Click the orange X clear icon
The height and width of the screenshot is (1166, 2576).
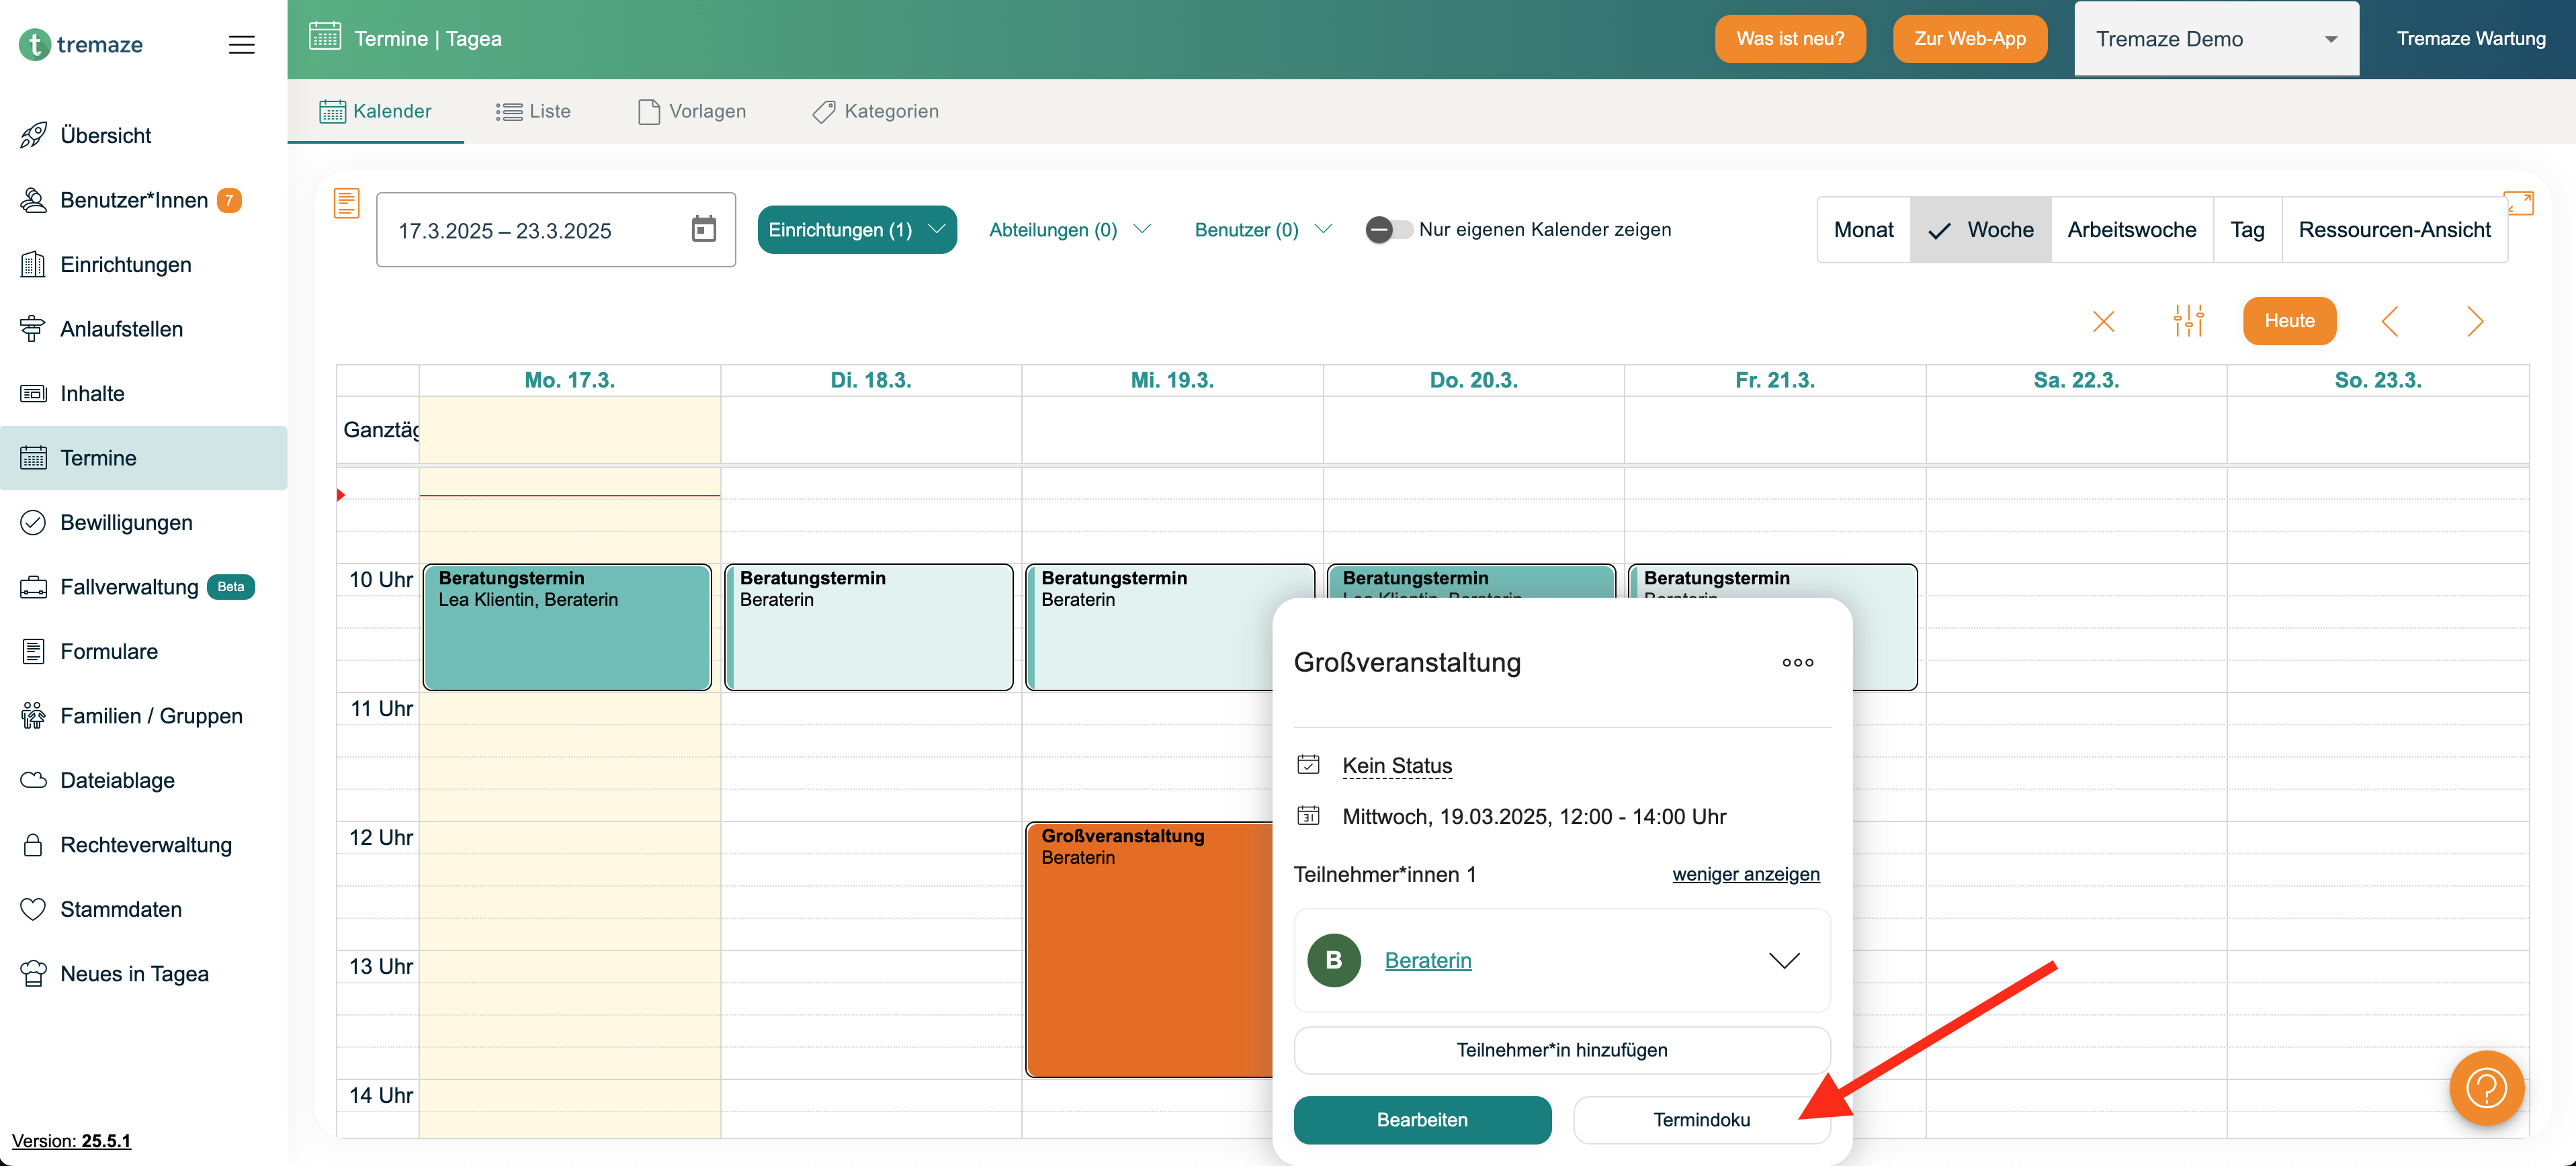2103,322
